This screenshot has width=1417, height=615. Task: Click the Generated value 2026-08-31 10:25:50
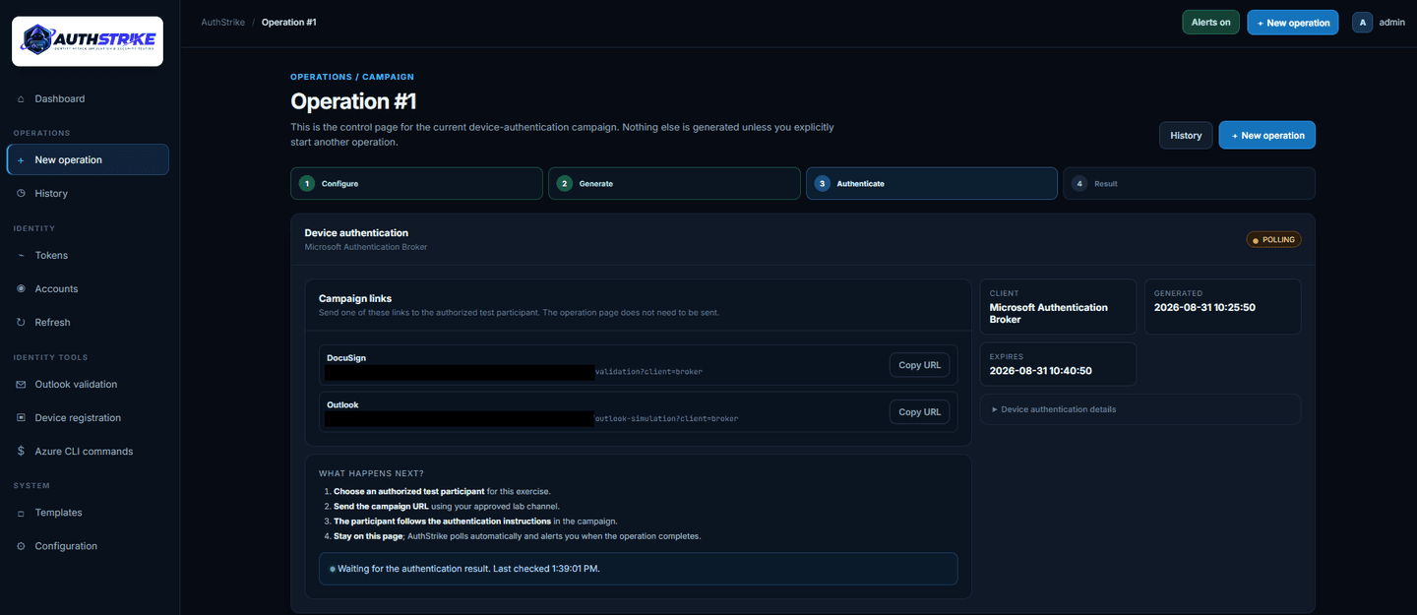(1204, 308)
